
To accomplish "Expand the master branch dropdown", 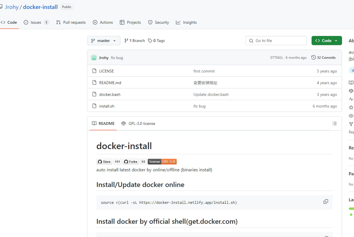I will 104,41.
